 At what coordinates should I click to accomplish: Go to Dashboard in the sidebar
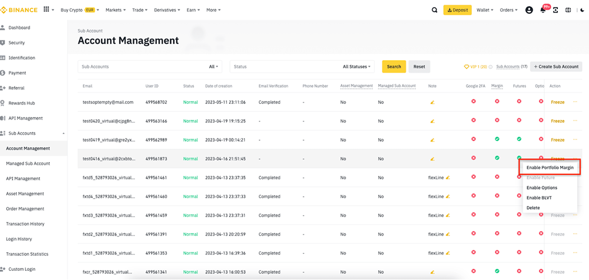pyautogui.click(x=19, y=28)
